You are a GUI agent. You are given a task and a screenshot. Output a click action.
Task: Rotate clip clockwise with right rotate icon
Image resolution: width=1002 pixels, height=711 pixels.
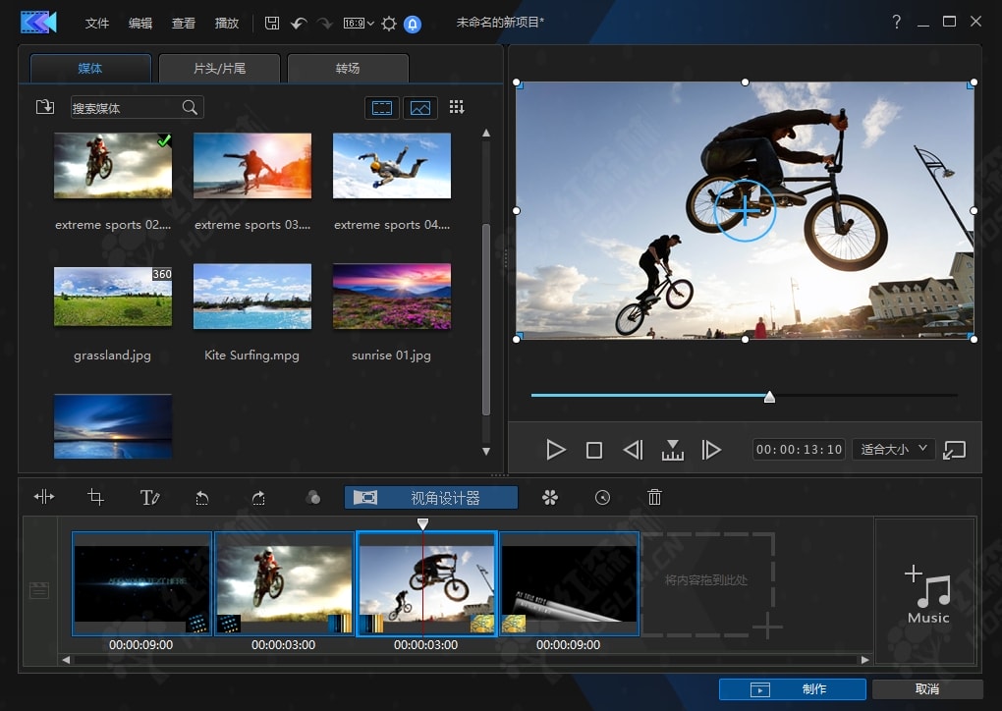pyautogui.click(x=257, y=498)
